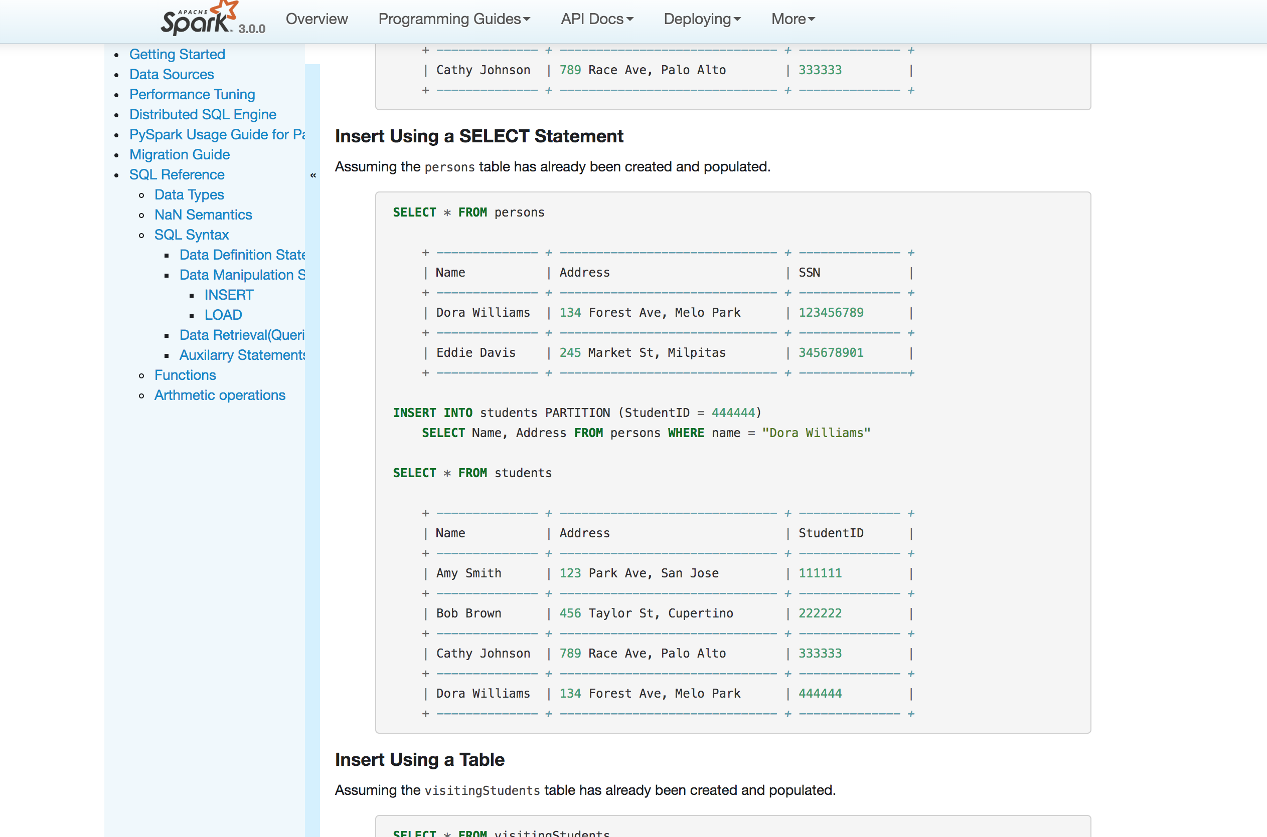Open the Programming Guides dropdown

[x=453, y=19]
